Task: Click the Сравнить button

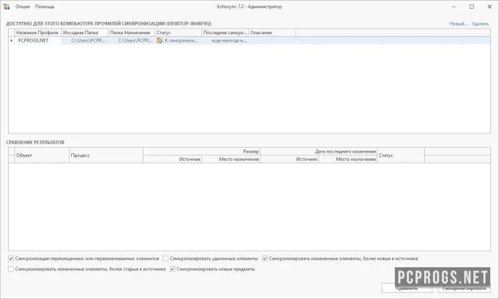Action: coord(407,288)
